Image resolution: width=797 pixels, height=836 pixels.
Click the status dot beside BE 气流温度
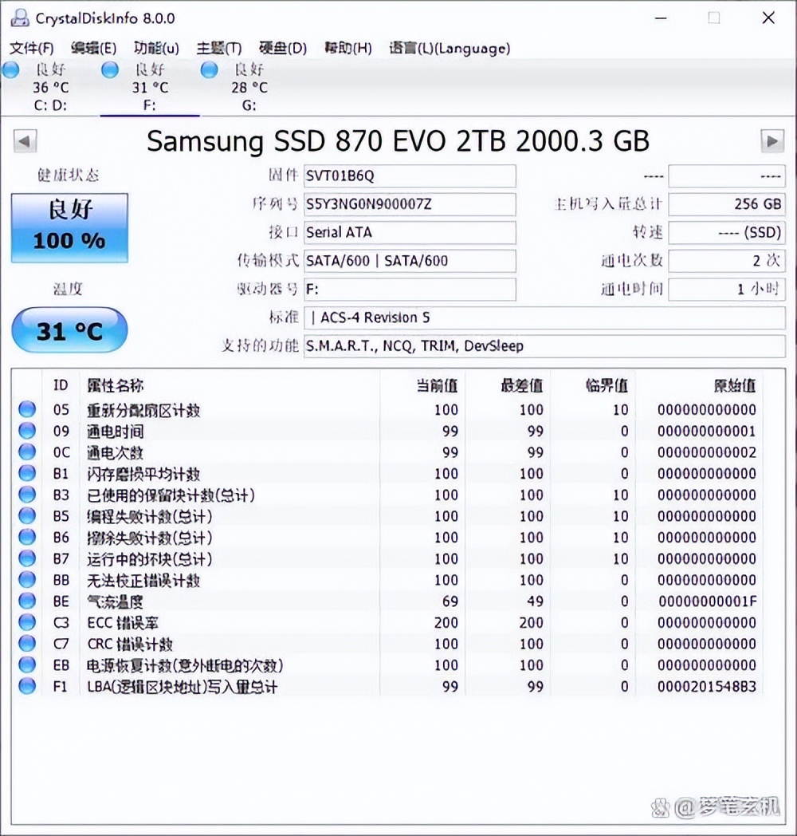27,601
